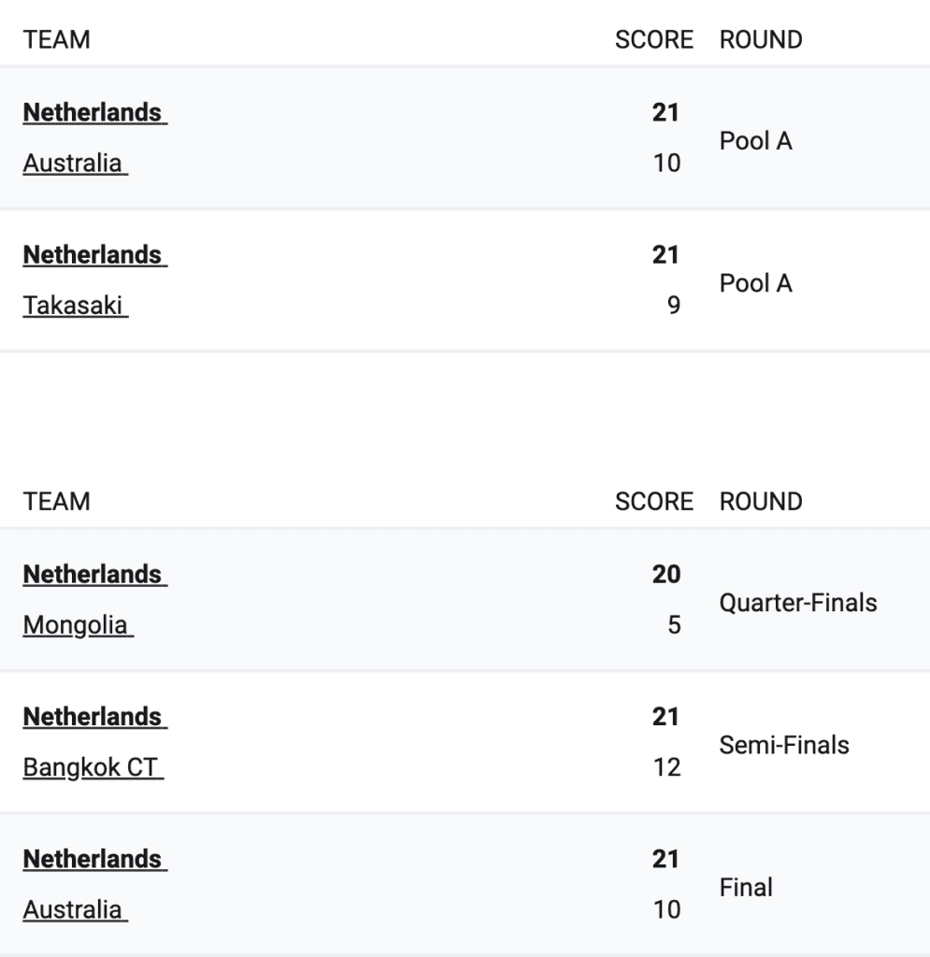Click Netherlands link in the match against Takasaki
This screenshot has height=957, width=930.
point(95,255)
